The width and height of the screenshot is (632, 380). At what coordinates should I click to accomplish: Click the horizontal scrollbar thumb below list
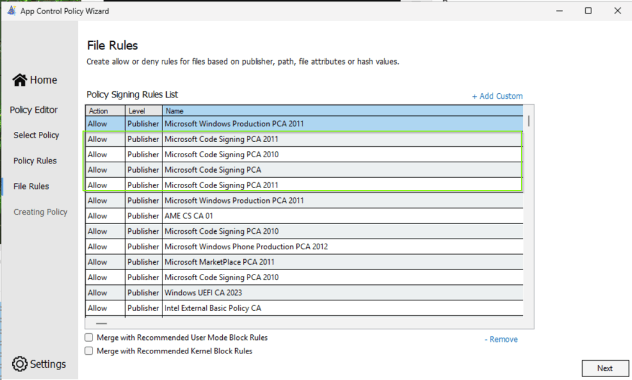tap(101, 323)
